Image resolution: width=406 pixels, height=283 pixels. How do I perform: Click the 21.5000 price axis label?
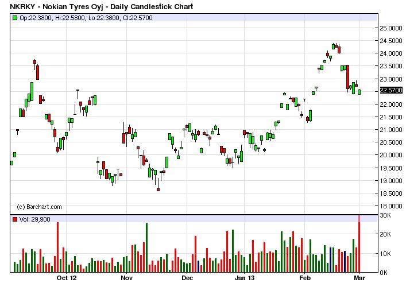tap(391, 117)
